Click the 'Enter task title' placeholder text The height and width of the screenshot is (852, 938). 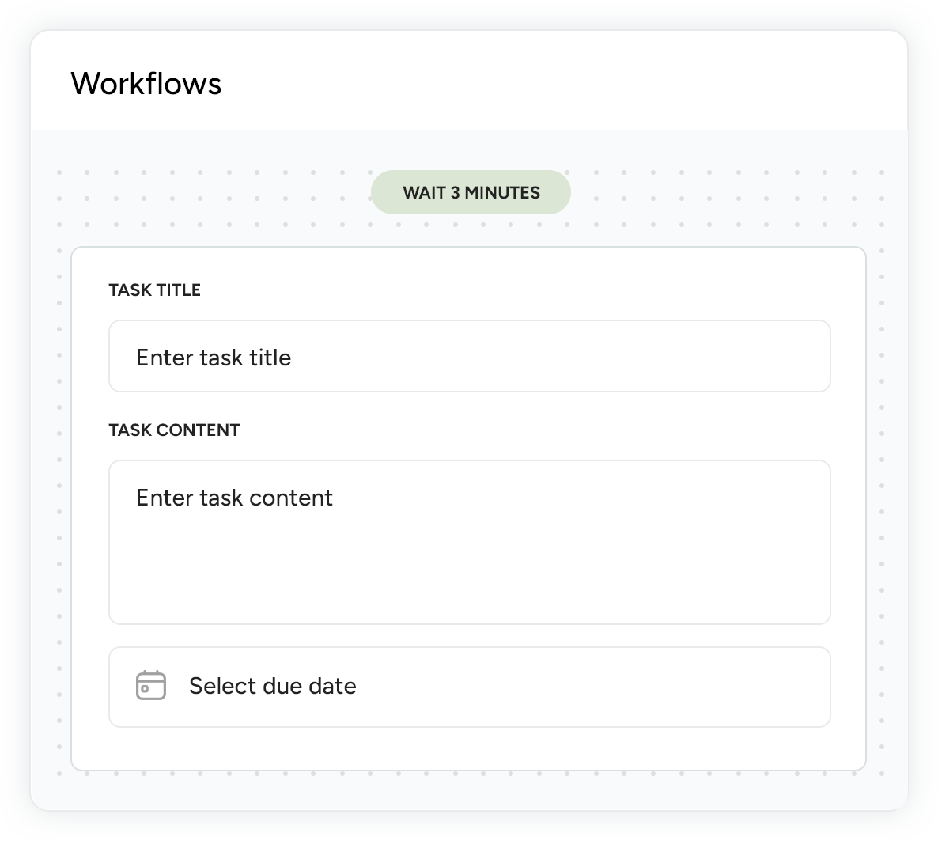(x=214, y=358)
